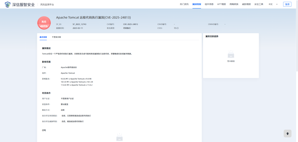Switch to the 基本信息 tab
This screenshot has width=298, height=142.
[x=43, y=37]
